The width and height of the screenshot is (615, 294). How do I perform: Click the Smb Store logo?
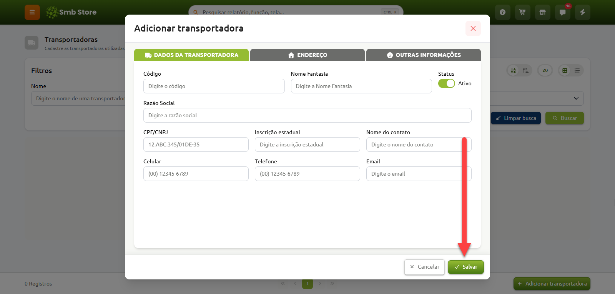[71, 12]
